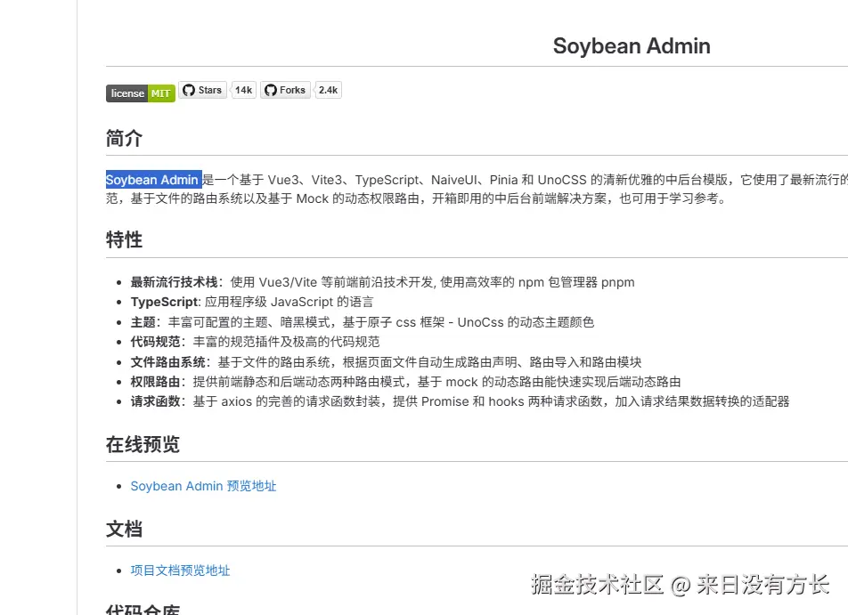Click the bold 请求函数 list item

(x=156, y=401)
